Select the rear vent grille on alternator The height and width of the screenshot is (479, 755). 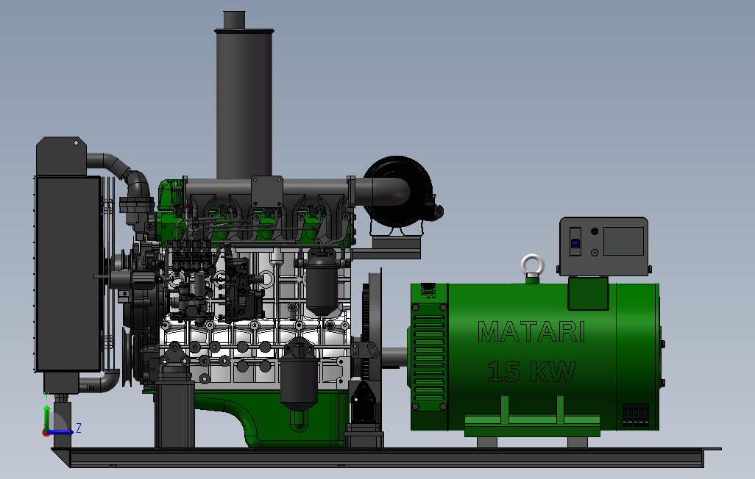[636, 414]
